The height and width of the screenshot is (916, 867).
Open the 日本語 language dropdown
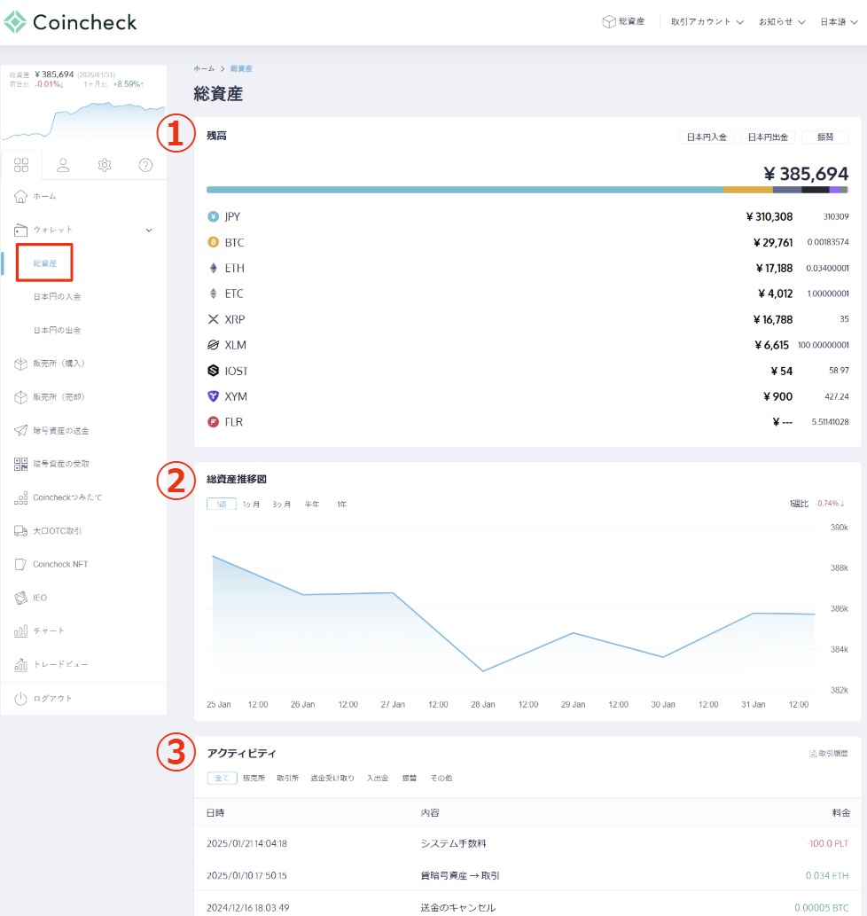coord(839,22)
